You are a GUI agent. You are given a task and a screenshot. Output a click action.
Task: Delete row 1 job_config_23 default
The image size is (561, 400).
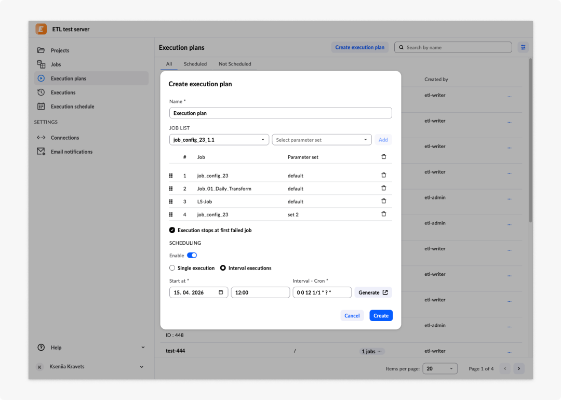(383, 175)
